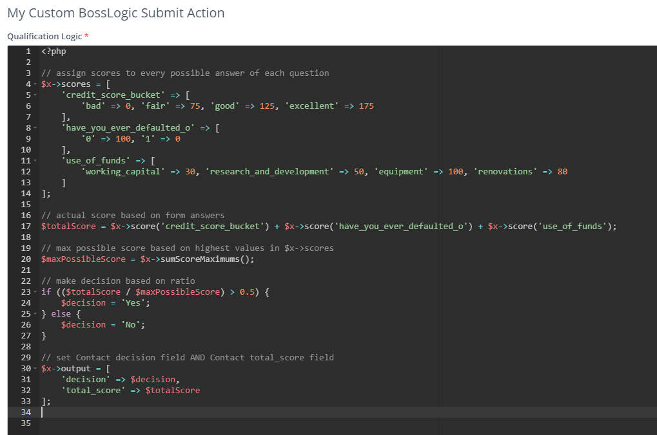Fold the have_you_ever_defaulted_o array on line 8
This screenshot has width=657, height=435.
point(35,128)
